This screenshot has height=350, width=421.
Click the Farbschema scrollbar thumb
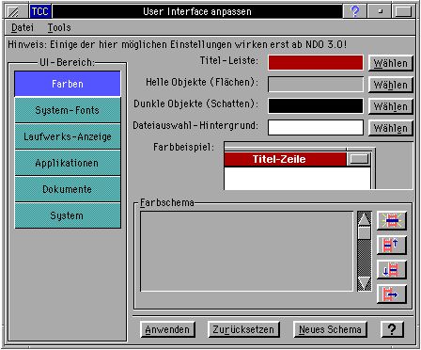pyautogui.click(x=365, y=232)
